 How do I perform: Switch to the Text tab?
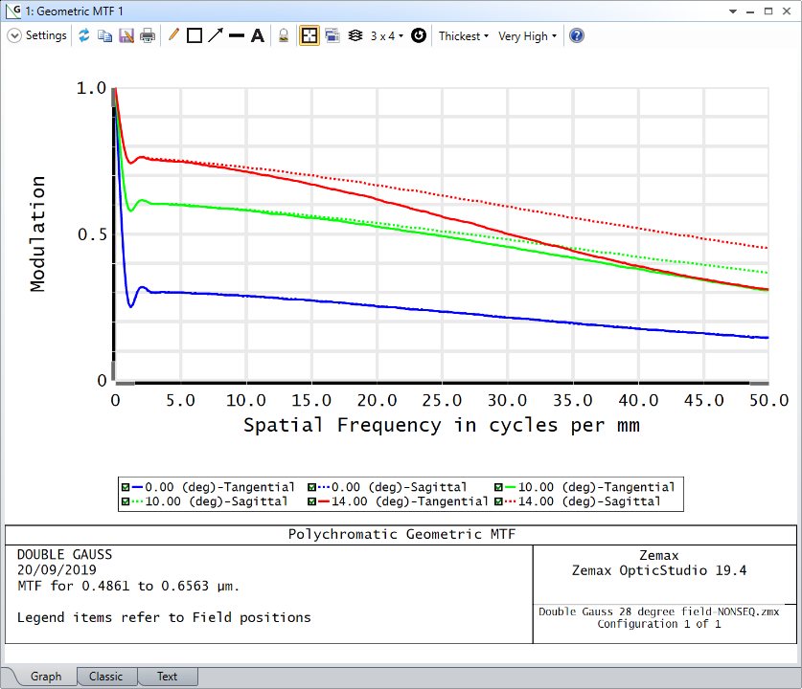pyautogui.click(x=168, y=677)
